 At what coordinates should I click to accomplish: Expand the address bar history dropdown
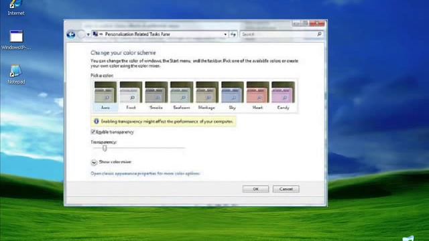click(x=225, y=34)
